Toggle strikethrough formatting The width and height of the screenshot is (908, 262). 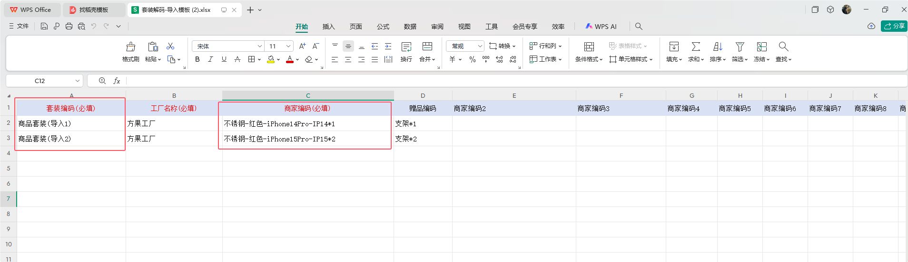tap(237, 59)
